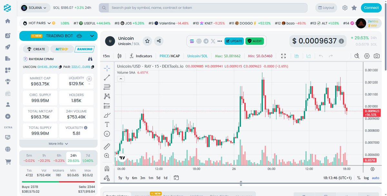Viewport: 387px width, 196px height.
Task: Toggle PRICE/MCAP chart mode
Action: 170,56
